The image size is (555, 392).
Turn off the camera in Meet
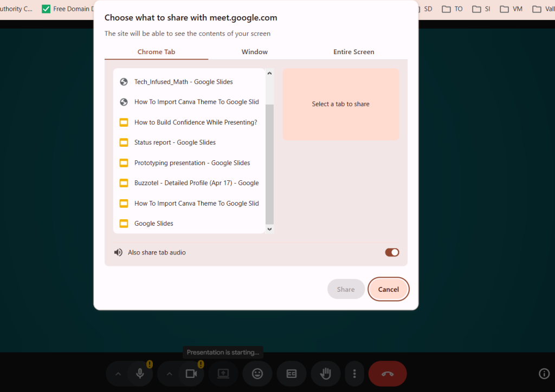[191, 374]
